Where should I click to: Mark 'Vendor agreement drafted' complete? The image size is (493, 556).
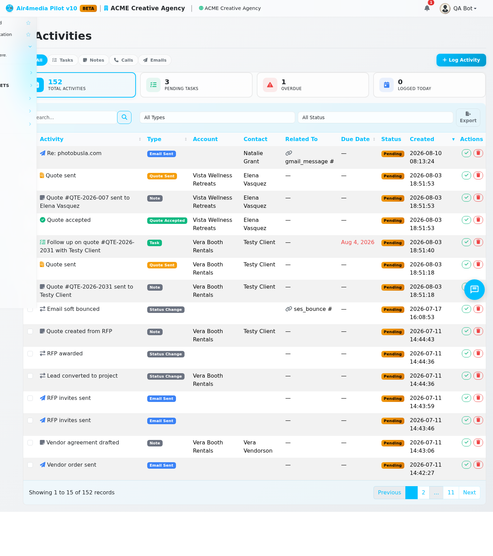[466, 442]
